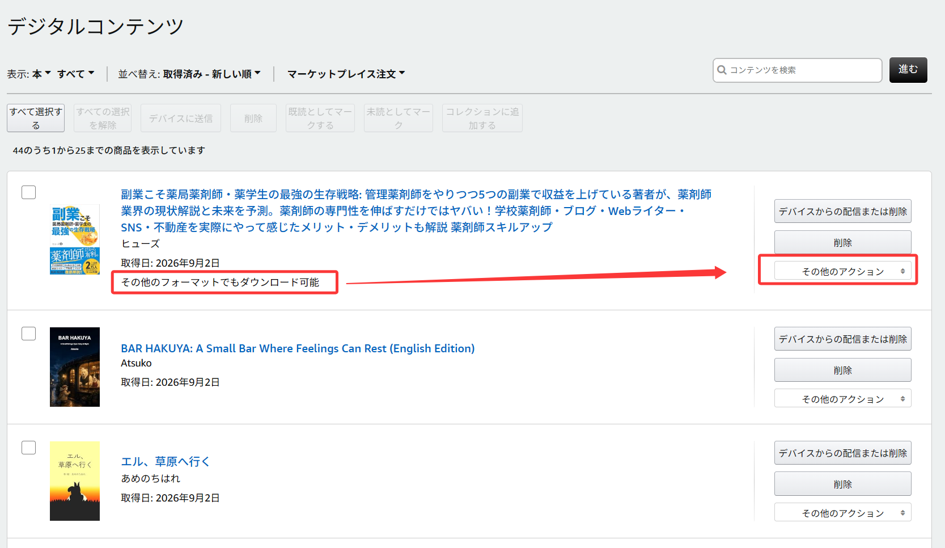Click the 副業こそ薬局薬剤師 book cover thumbnail

point(75,239)
